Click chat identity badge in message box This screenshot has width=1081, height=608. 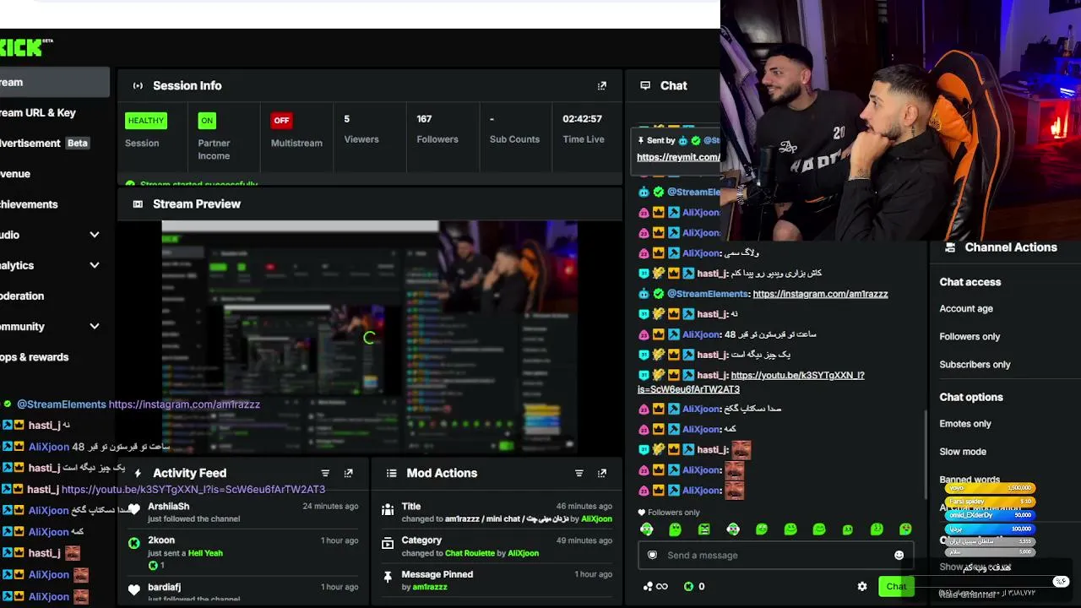tap(652, 555)
